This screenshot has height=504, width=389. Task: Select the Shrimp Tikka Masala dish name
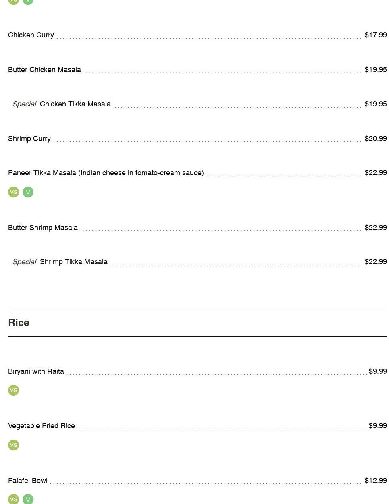pos(73,262)
